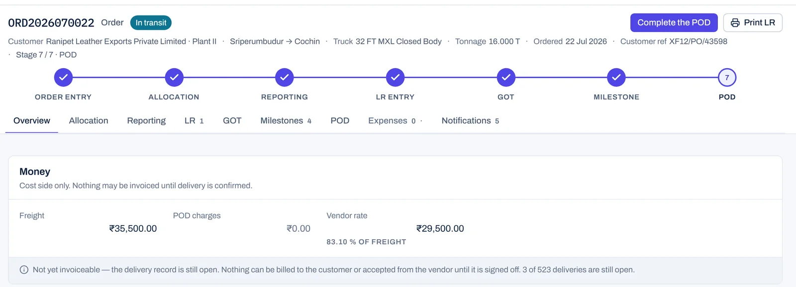Click the printer icon in Print LR
796x287 pixels.
(735, 23)
